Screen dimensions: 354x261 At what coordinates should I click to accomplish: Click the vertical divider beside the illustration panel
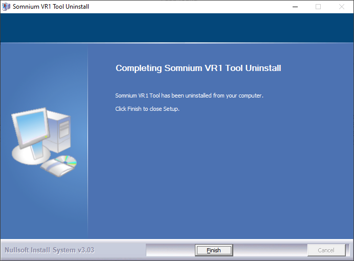(x=88, y=141)
